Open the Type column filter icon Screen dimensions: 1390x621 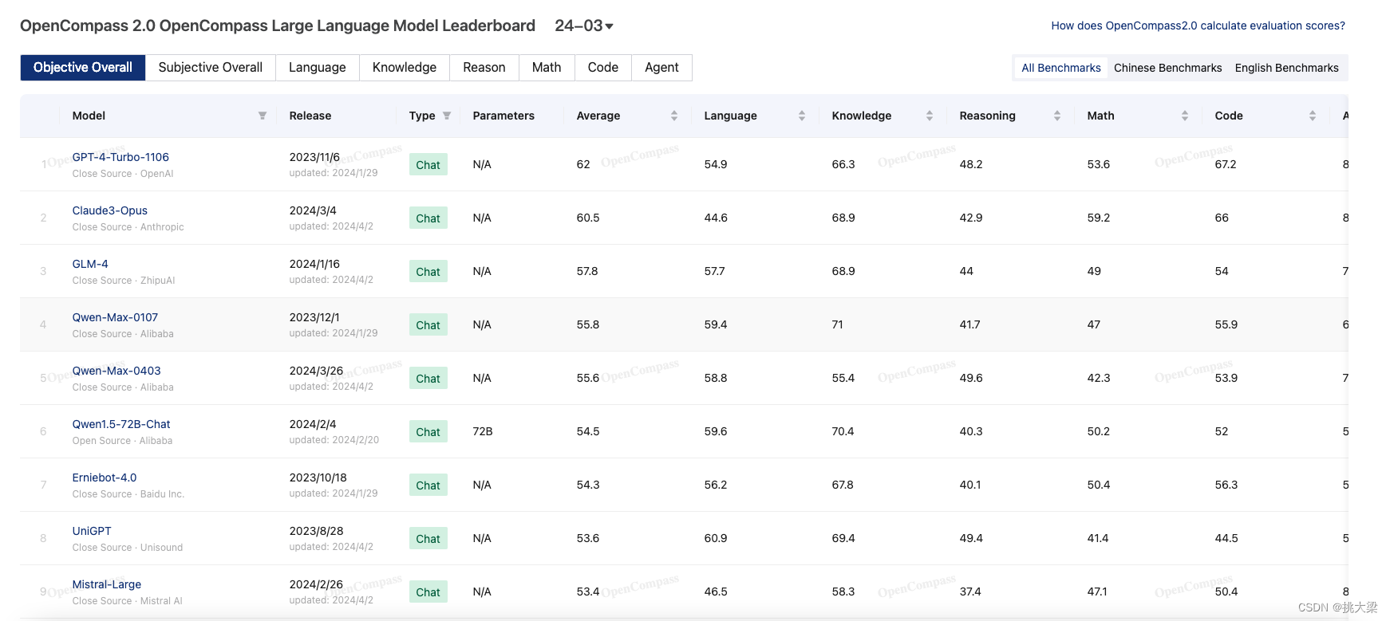[447, 116]
